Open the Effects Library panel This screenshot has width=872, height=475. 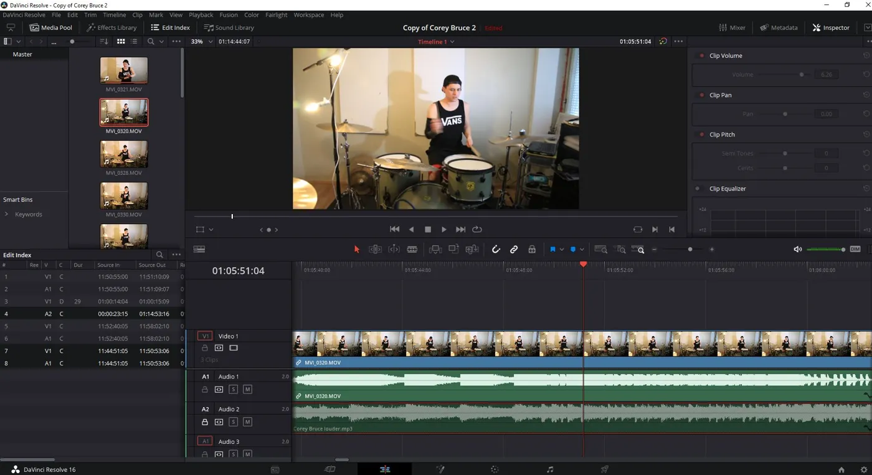tap(111, 27)
